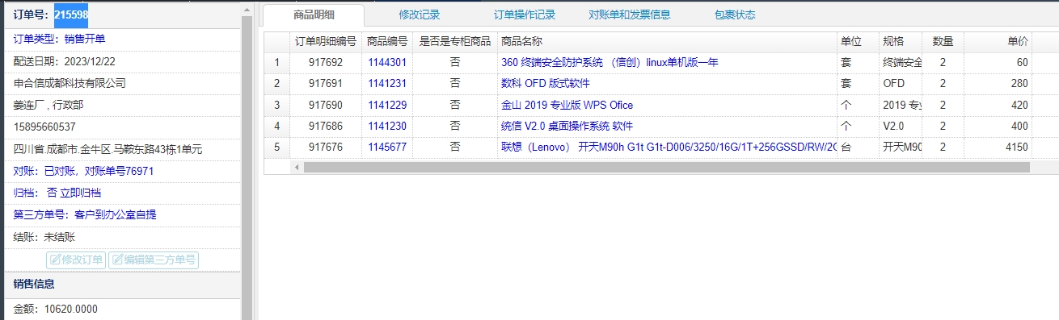Open the 联想 (Lenovo) 开天M90h product link

pos(669,147)
